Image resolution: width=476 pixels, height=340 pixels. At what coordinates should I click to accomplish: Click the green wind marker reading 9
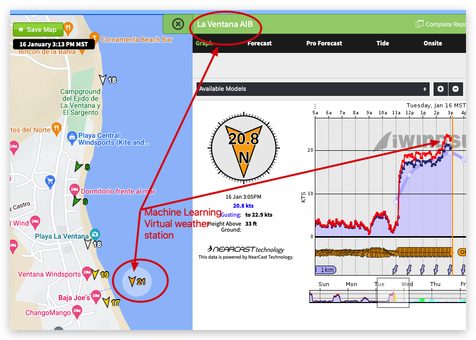80,201
